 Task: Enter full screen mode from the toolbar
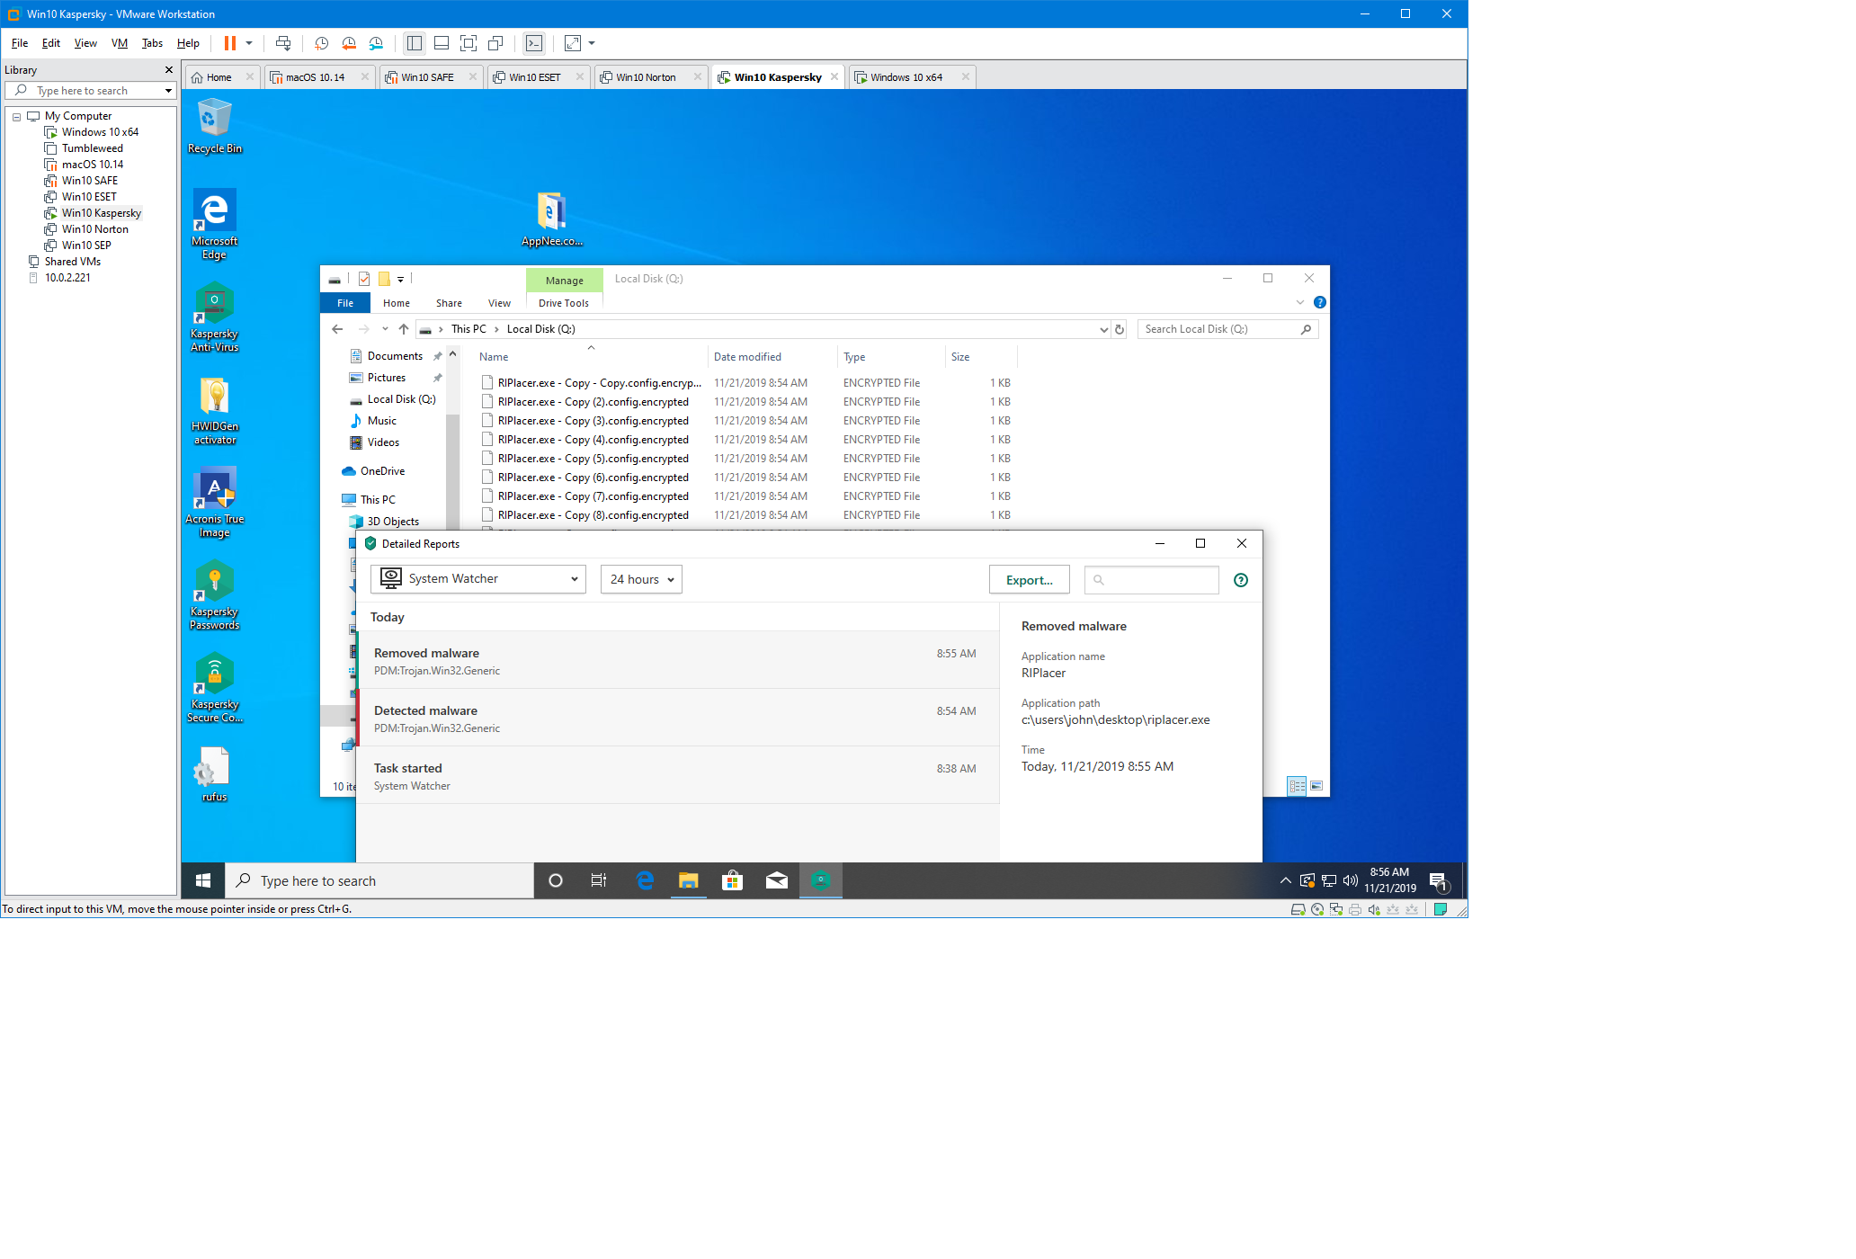[x=468, y=43]
